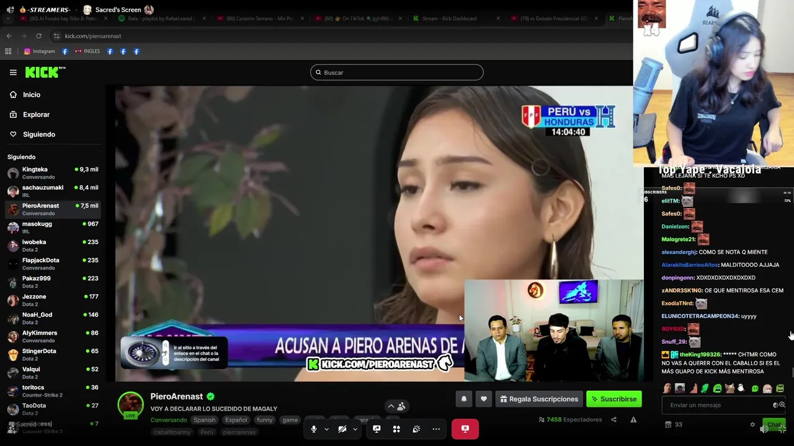This screenshot has width=794, height=446.
Task: Open more options three-dots in toolbar
Action: click(436, 429)
